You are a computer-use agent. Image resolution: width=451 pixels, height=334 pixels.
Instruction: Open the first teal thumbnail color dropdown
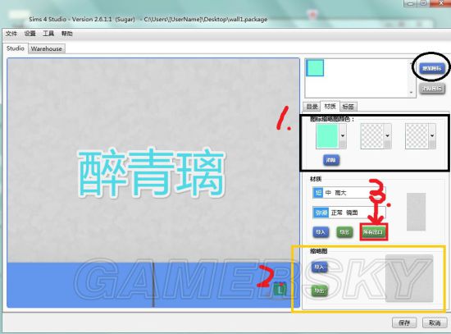pyautogui.click(x=343, y=136)
